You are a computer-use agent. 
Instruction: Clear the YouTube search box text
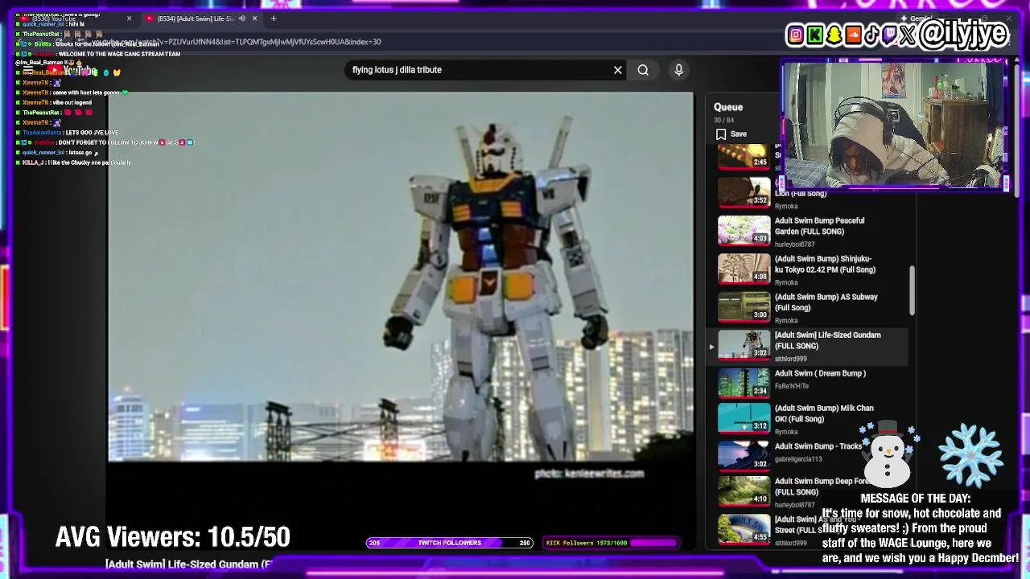tap(618, 70)
